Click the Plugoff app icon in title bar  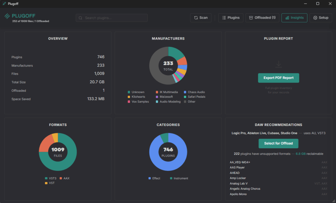(x=4, y=4)
